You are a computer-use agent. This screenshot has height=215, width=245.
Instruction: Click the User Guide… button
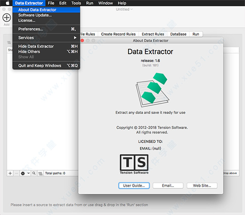[x=134, y=186]
